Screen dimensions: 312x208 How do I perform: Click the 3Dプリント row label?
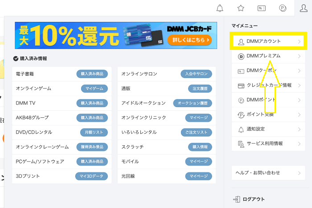click(x=28, y=176)
